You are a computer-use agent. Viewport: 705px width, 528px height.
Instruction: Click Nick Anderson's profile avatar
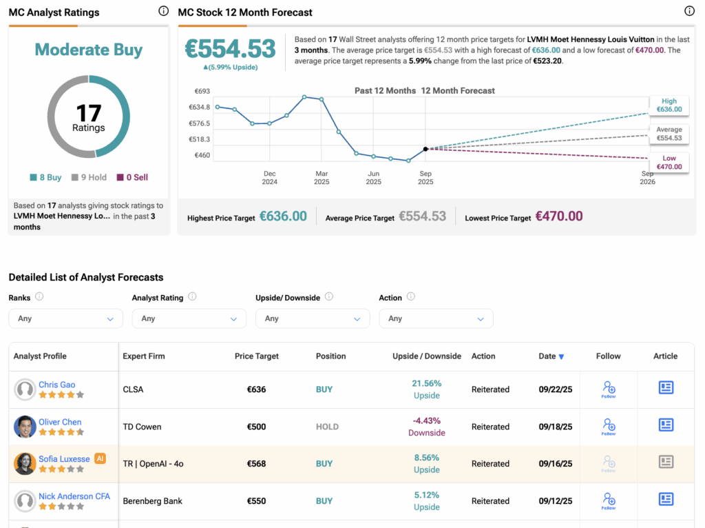(x=25, y=501)
